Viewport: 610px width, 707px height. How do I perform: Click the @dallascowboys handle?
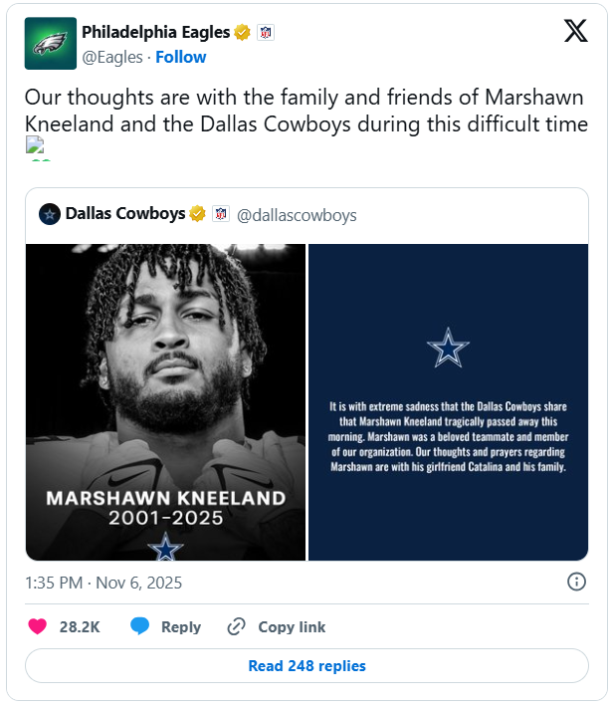click(x=297, y=214)
